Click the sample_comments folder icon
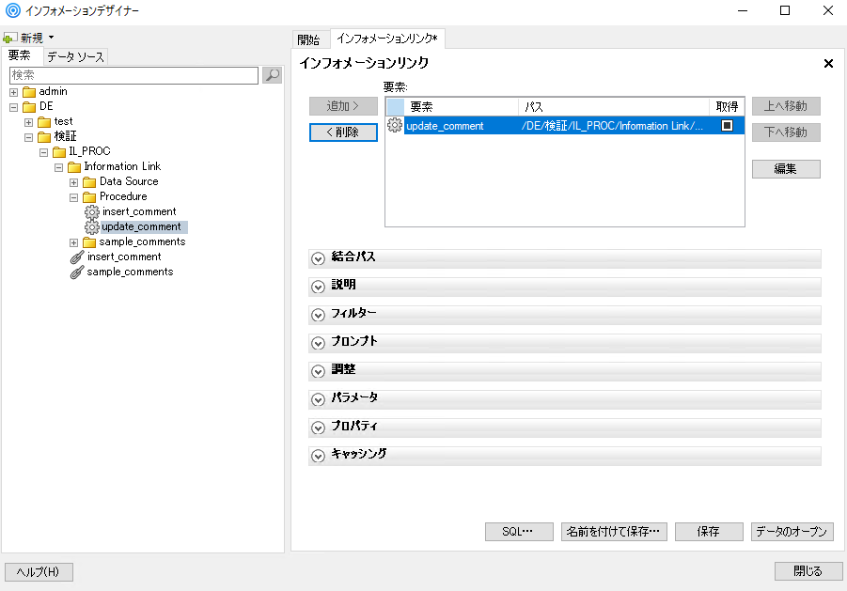The width and height of the screenshot is (847, 591). pos(89,242)
